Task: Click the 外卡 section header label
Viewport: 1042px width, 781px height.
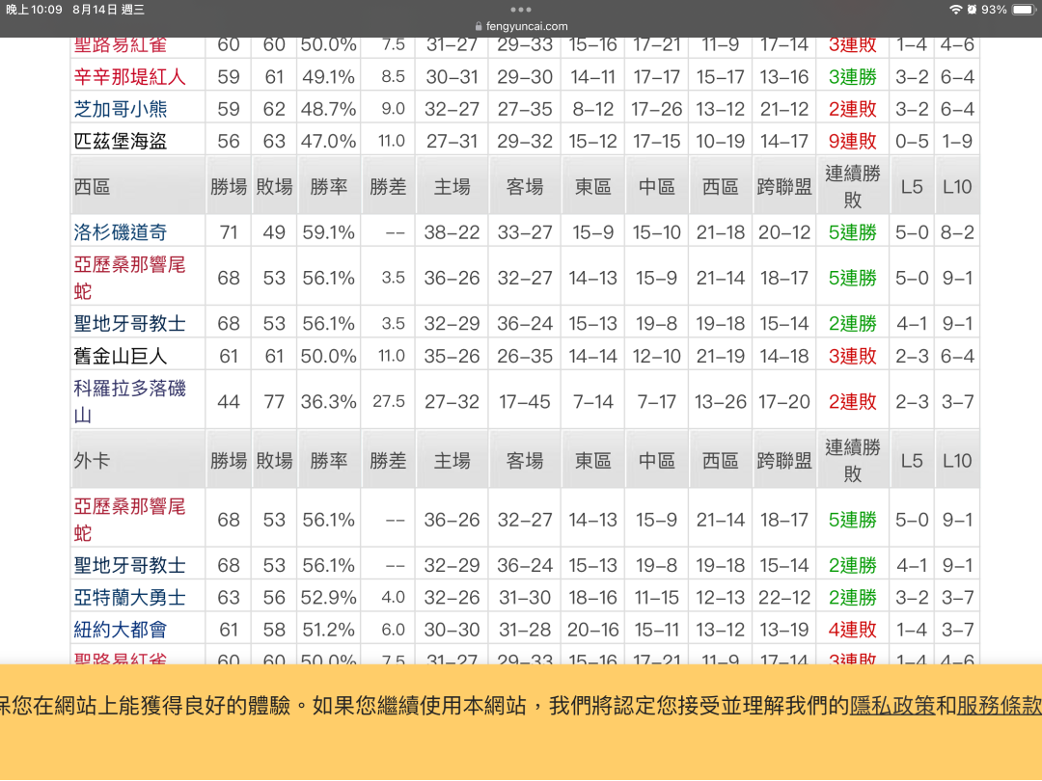Action: coord(92,460)
